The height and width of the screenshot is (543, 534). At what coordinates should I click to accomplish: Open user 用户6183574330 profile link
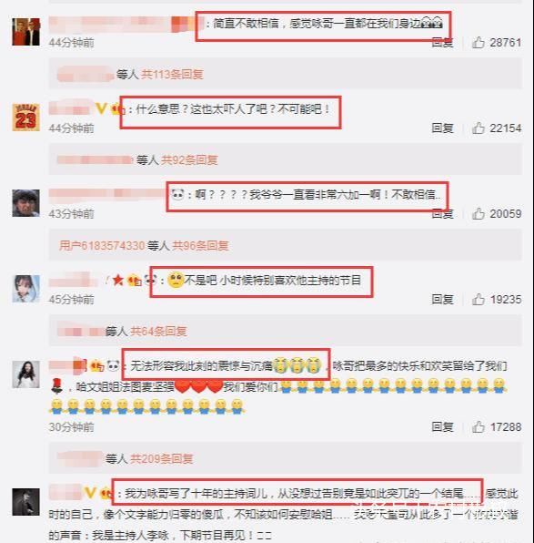(102, 246)
